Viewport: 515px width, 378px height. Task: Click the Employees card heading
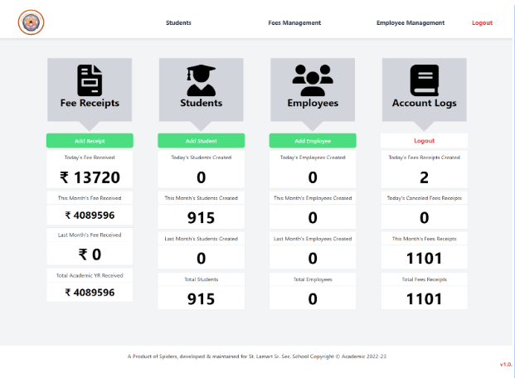tap(313, 103)
